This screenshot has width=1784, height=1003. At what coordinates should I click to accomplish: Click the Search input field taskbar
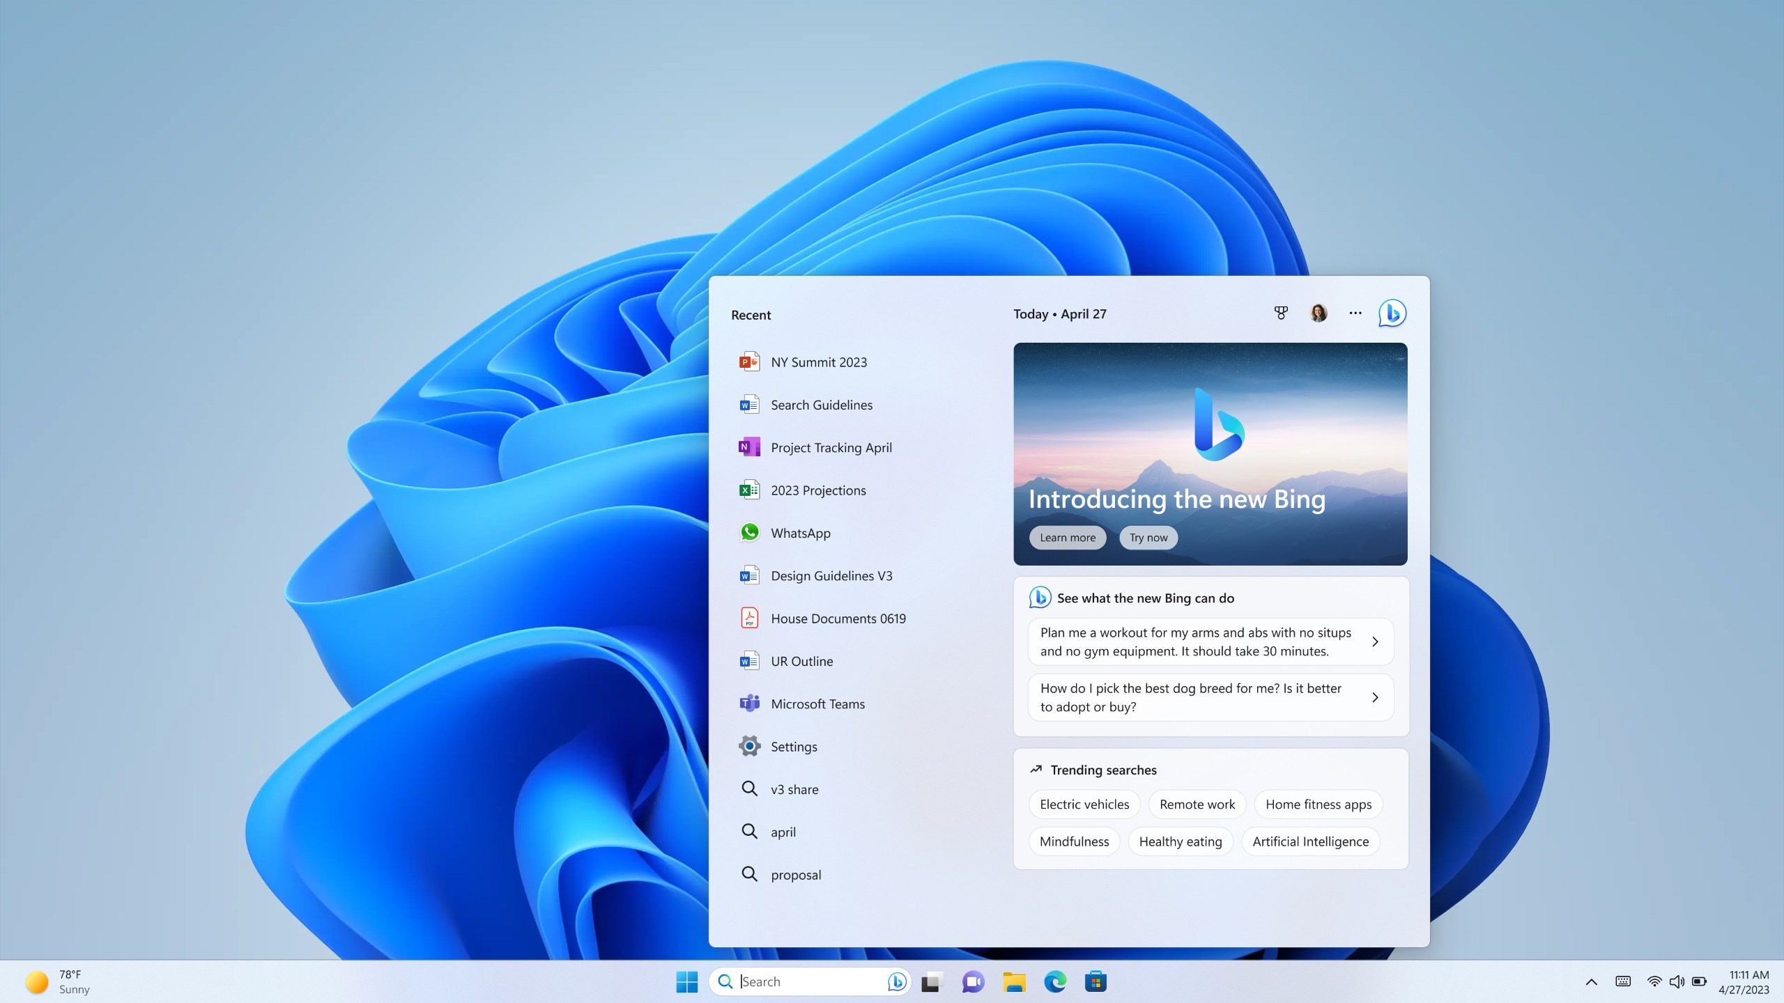(x=810, y=981)
